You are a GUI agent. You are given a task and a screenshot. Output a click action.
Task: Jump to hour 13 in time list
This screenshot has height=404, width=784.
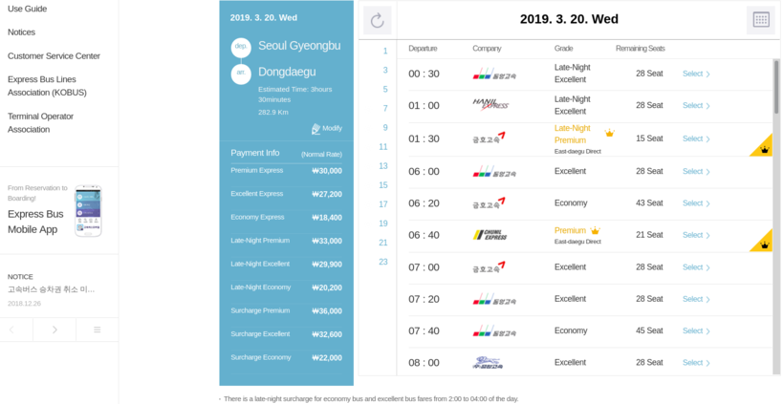[x=383, y=166]
